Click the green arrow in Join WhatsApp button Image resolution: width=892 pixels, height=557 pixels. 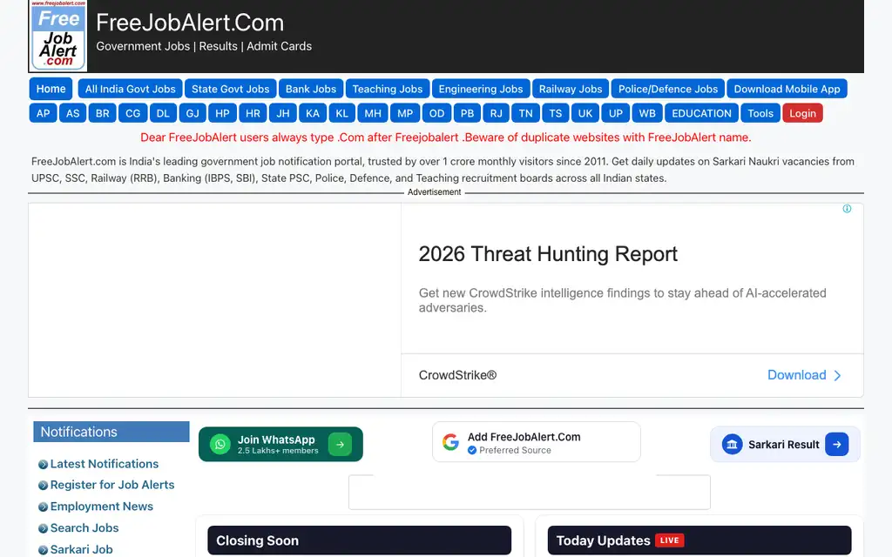click(x=340, y=444)
